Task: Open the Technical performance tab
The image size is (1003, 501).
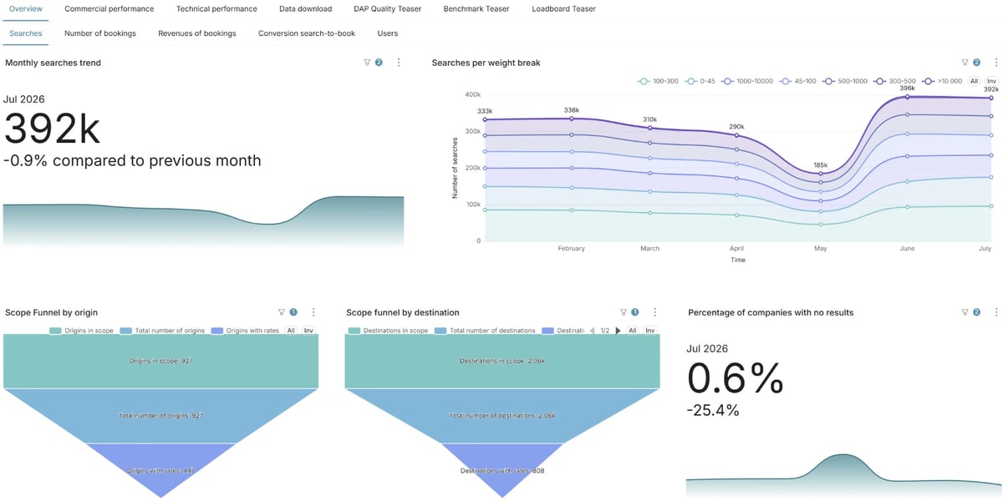Action: (216, 8)
